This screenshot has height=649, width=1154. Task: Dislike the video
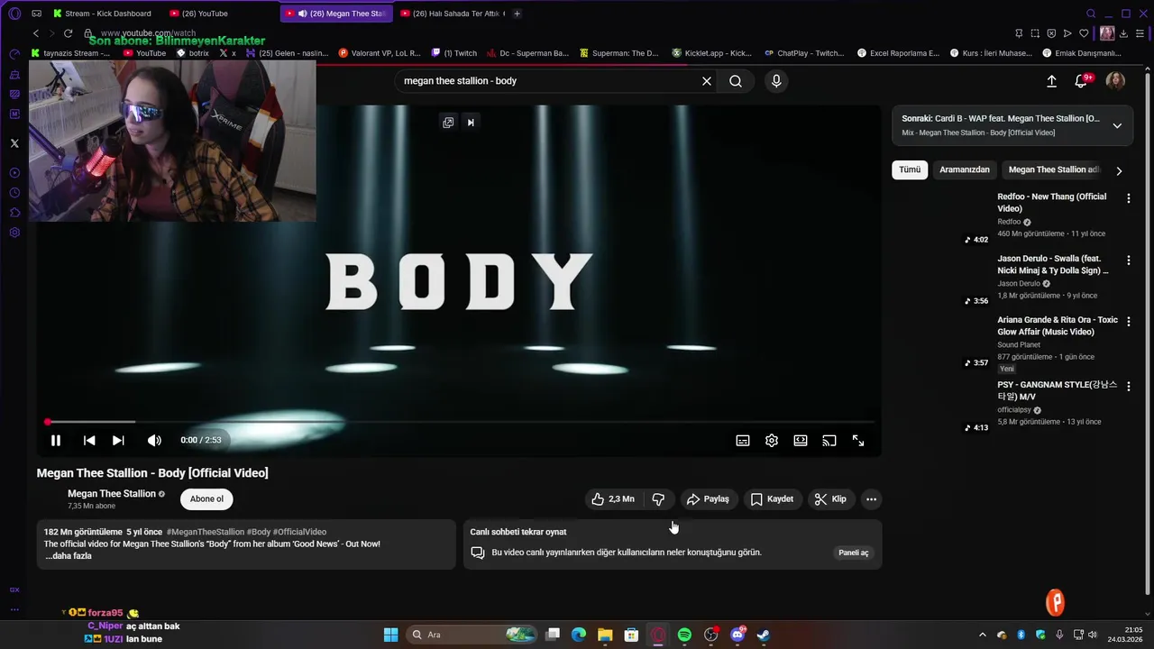658,498
